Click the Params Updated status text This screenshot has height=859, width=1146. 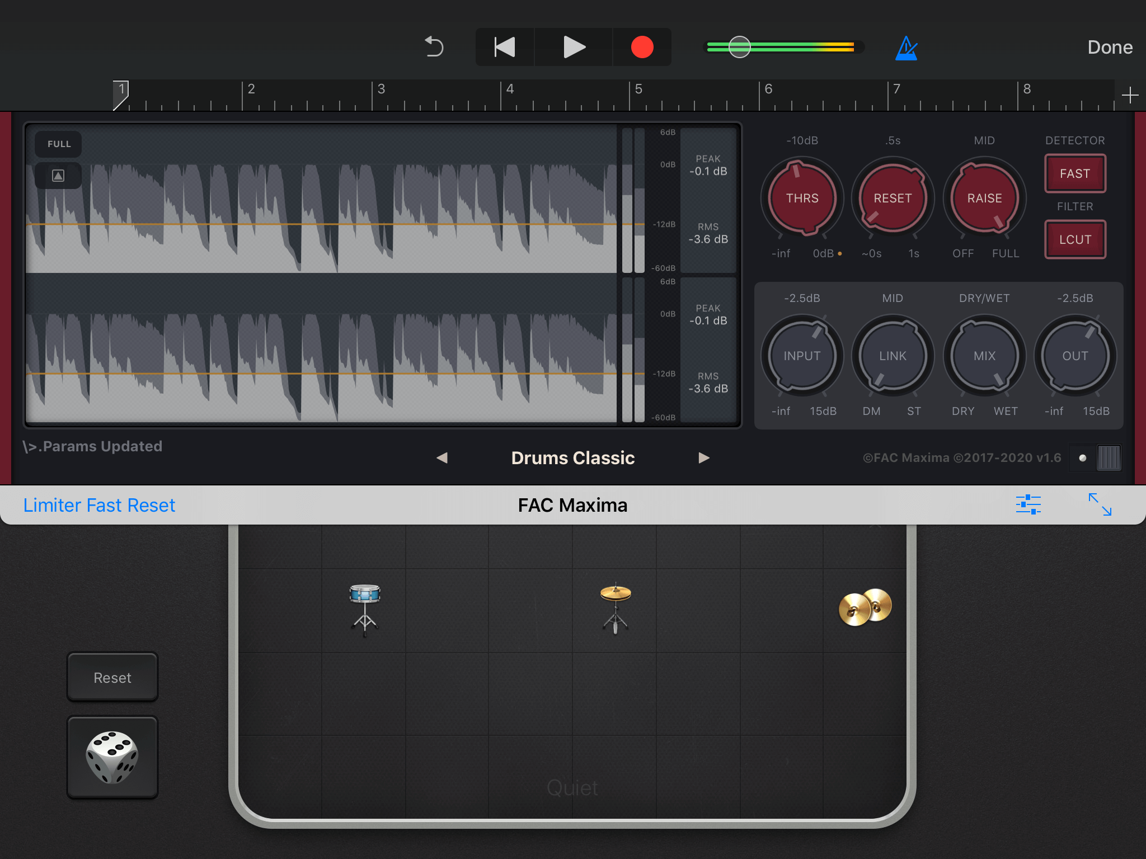click(93, 446)
